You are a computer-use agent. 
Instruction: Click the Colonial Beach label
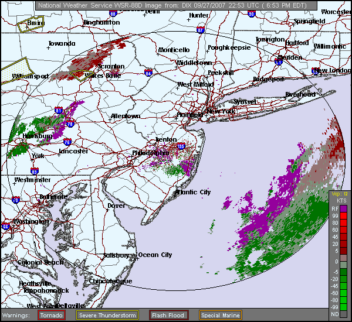(x=40, y=262)
